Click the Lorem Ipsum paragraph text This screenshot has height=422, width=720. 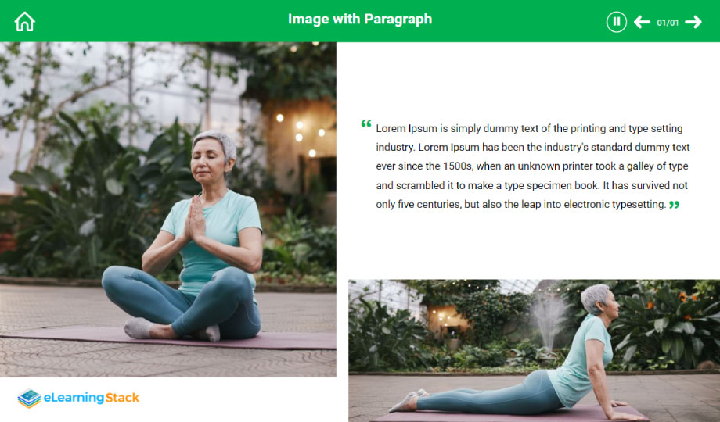click(x=532, y=166)
